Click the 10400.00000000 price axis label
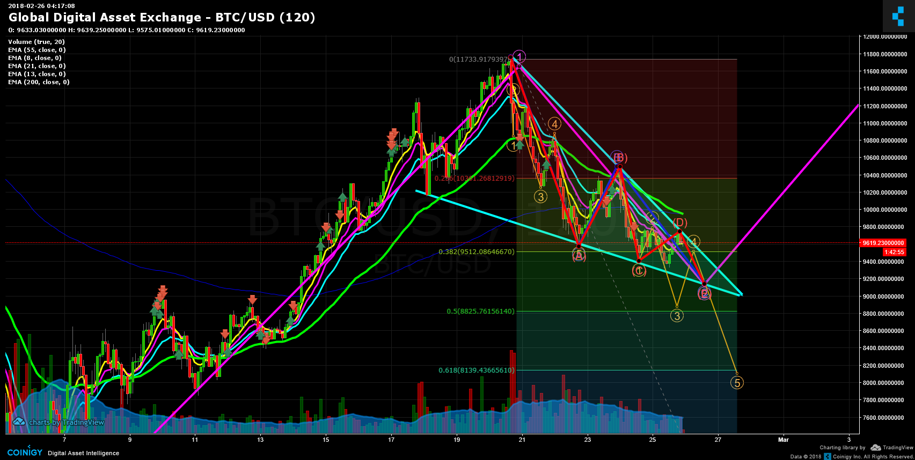The width and height of the screenshot is (915, 460). click(x=885, y=175)
